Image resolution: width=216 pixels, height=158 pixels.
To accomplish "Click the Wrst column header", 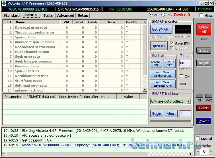I will [x=79, y=22].
